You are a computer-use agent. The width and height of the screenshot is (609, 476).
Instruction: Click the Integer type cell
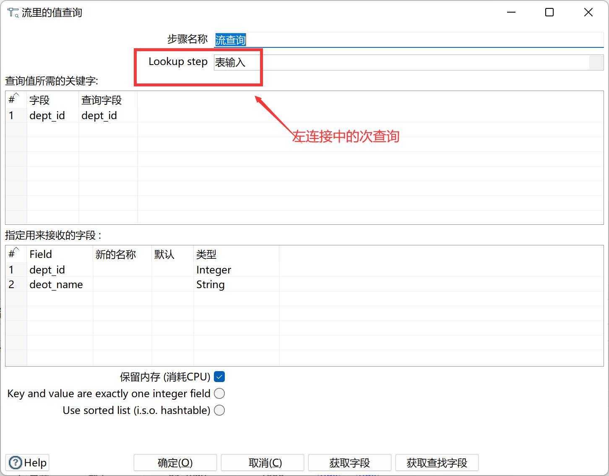click(237, 270)
